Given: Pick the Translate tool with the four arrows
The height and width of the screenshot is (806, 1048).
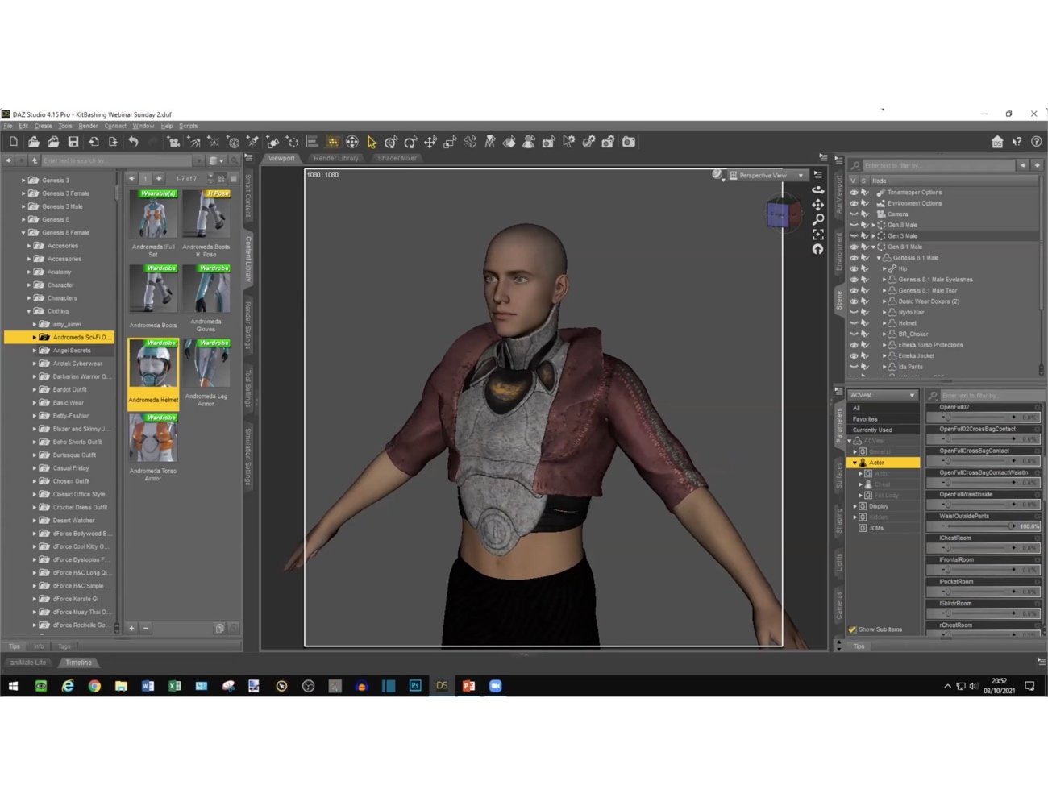Looking at the screenshot, I should point(430,142).
